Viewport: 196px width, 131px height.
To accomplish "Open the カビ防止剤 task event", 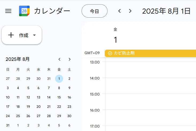I will click(150, 53).
